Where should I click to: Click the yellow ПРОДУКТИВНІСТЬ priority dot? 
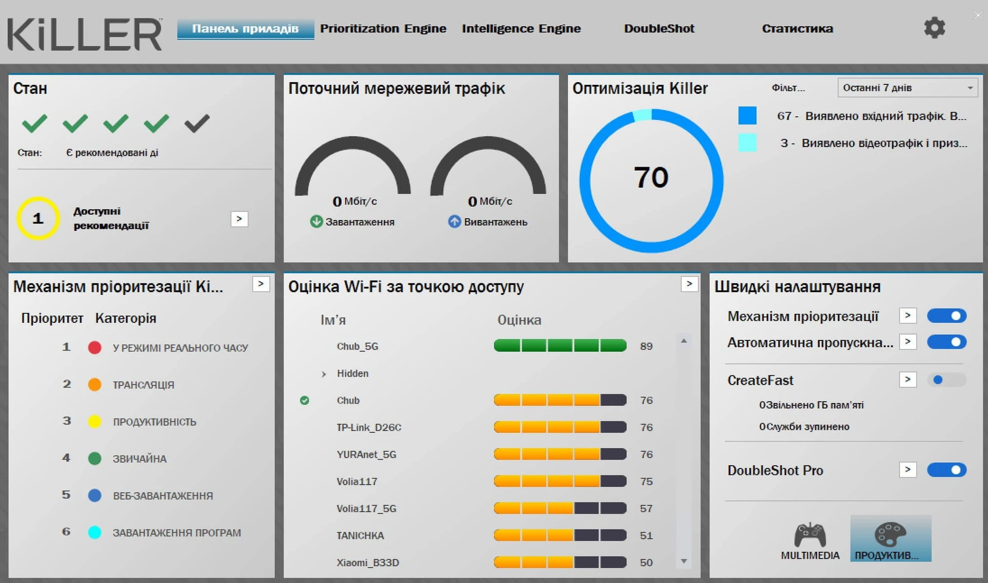pos(95,422)
